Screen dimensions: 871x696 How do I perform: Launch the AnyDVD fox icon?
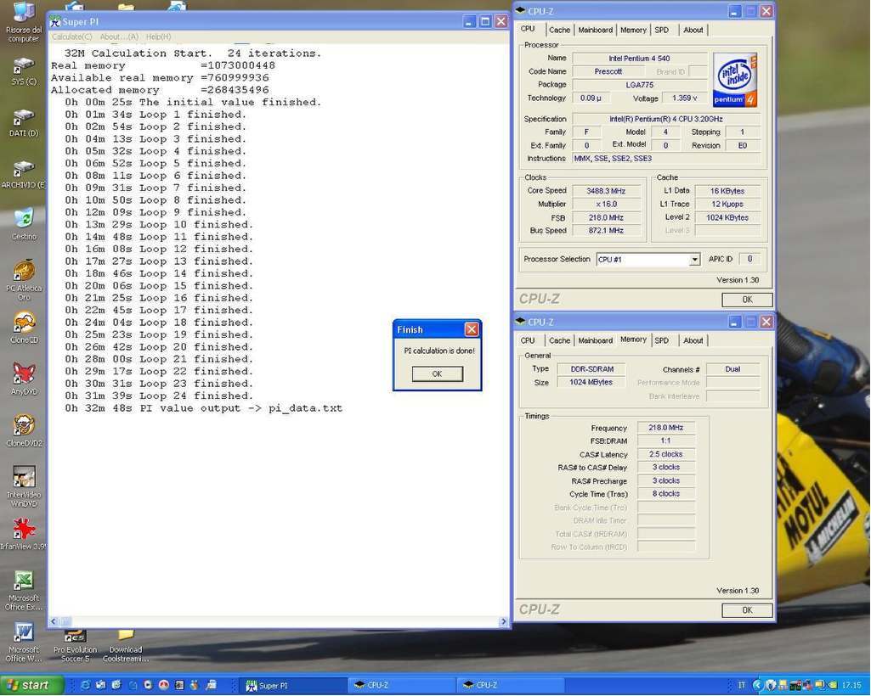23,374
